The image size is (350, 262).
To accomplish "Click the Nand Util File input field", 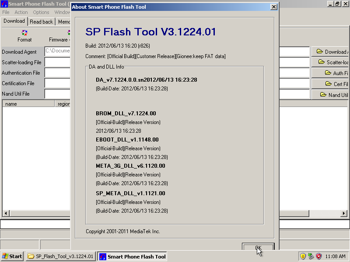I will coord(58,93).
